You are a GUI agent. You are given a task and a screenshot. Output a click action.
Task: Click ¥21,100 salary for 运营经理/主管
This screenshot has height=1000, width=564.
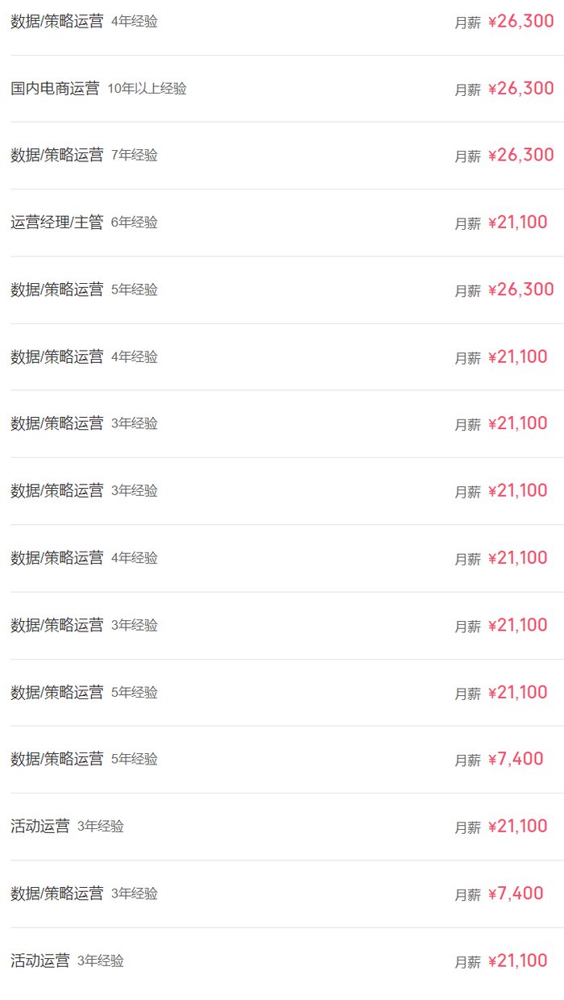(517, 223)
